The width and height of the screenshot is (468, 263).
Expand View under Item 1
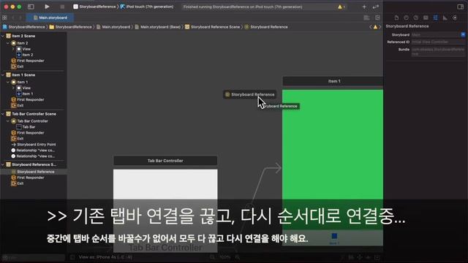[13, 88]
